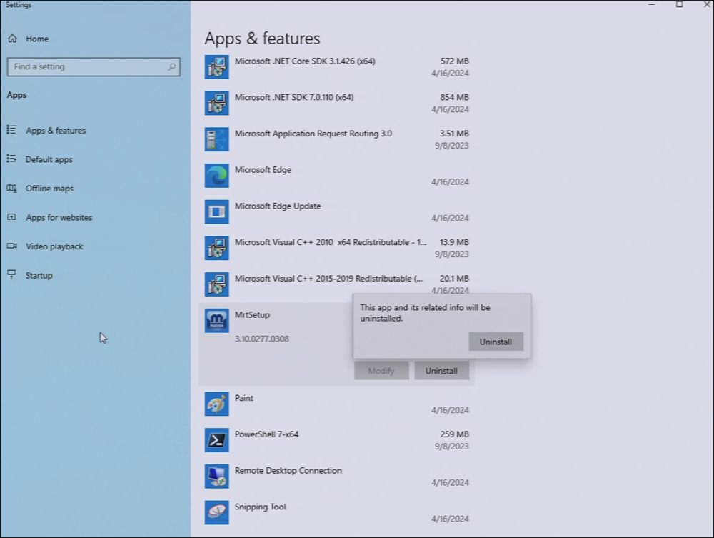Select Microsoft .NET SDK 7.0.110 entry
The height and width of the screenshot is (538, 714).
point(294,98)
